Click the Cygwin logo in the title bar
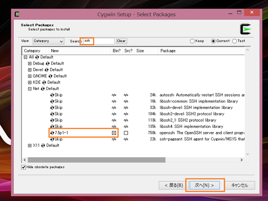 coord(17,14)
